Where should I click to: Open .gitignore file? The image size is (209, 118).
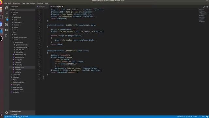tap(16, 75)
